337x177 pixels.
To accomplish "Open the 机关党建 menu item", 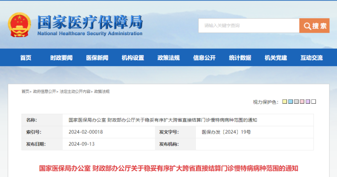I will tap(276, 58).
